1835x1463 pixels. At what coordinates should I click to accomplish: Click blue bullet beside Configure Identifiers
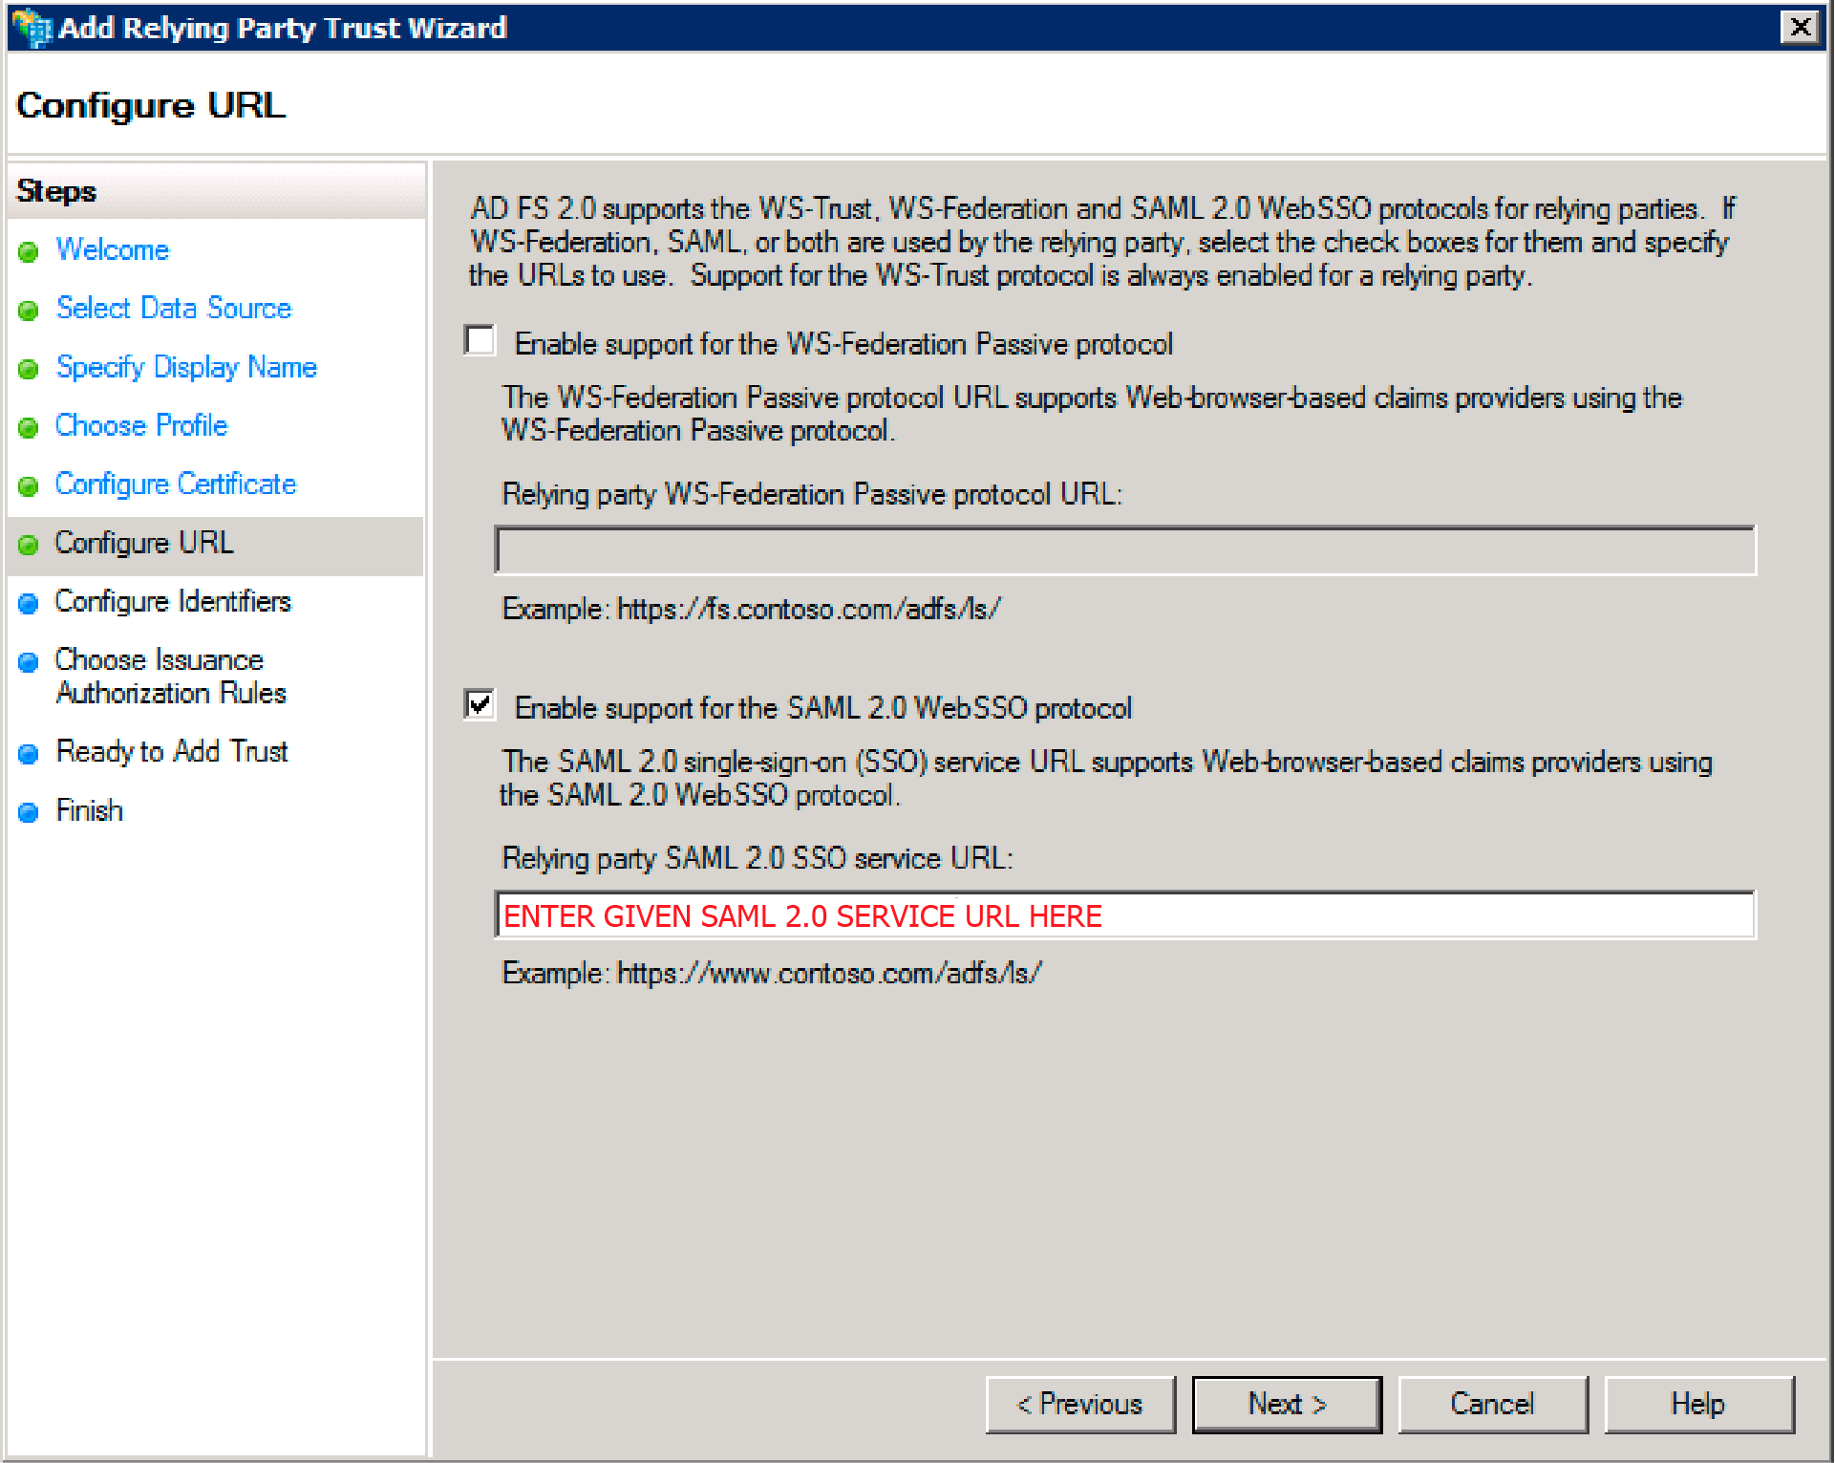(29, 604)
